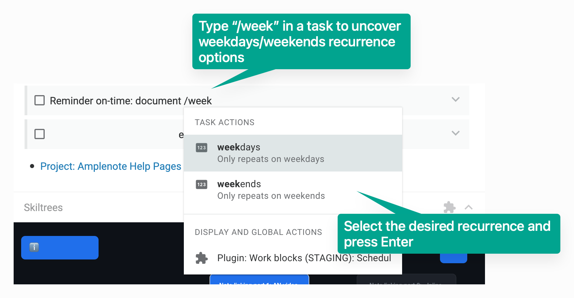Click the 123 icon next to weekends

(202, 184)
